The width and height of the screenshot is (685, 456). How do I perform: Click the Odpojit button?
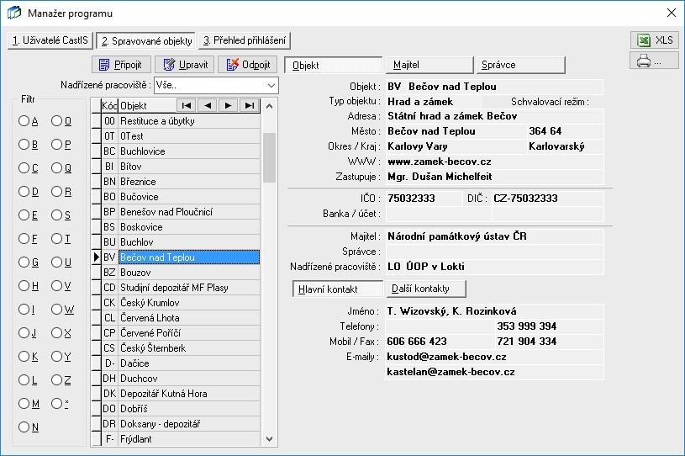pyautogui.click(x=248, y=65)
